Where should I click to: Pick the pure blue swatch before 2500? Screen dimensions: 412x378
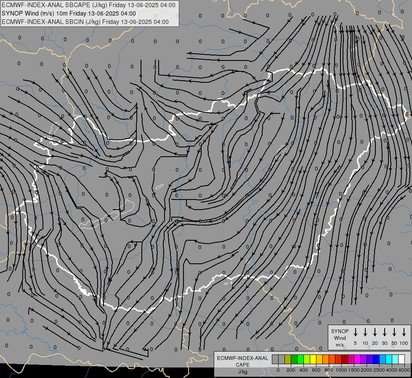pos(376,359)
